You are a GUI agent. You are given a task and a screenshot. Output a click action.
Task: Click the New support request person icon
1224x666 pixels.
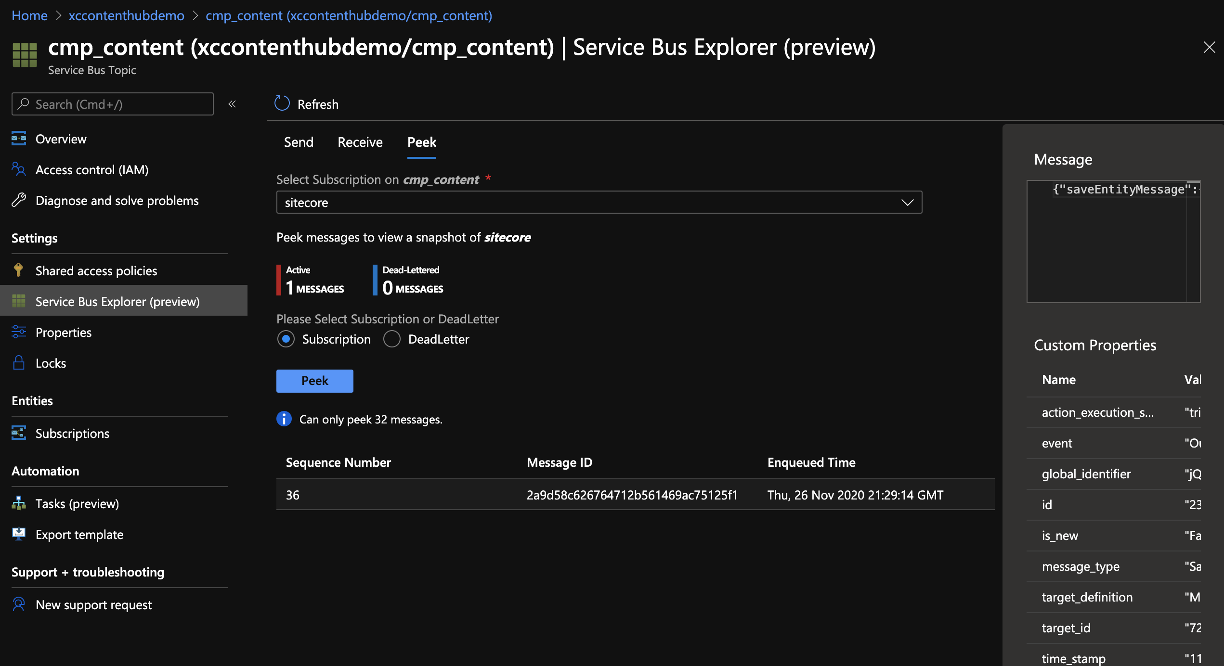(x=19, y=604)
